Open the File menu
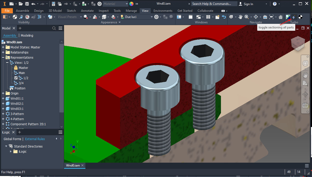The height and width of the screenshot is (177, 312). tap(7, 11)
